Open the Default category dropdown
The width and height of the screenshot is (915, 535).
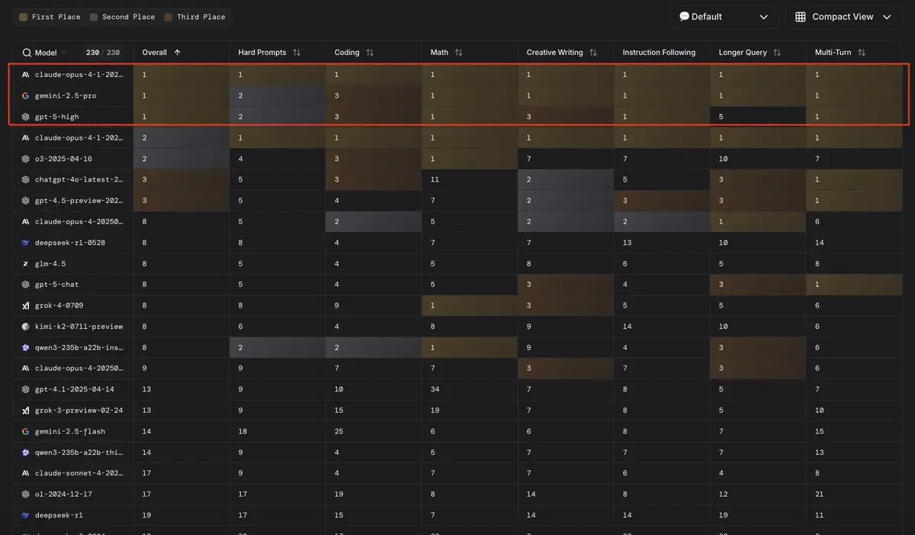pos(724,17)
